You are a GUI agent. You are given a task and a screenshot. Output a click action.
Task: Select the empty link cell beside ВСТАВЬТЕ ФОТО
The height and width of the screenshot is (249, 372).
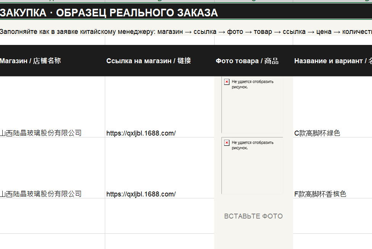tap(160, 216)
